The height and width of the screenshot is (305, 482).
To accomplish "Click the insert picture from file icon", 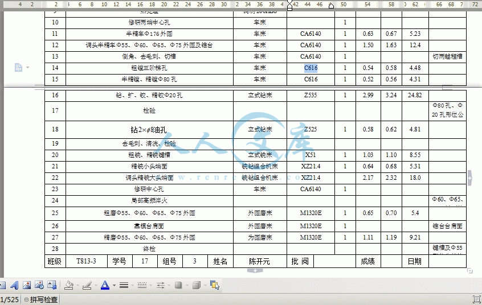I will (x=27, y=285).
